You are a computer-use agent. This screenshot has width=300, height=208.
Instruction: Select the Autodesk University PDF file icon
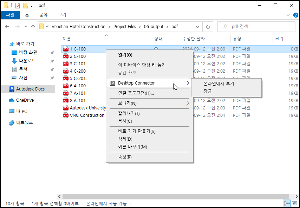[x=65, y=108]
